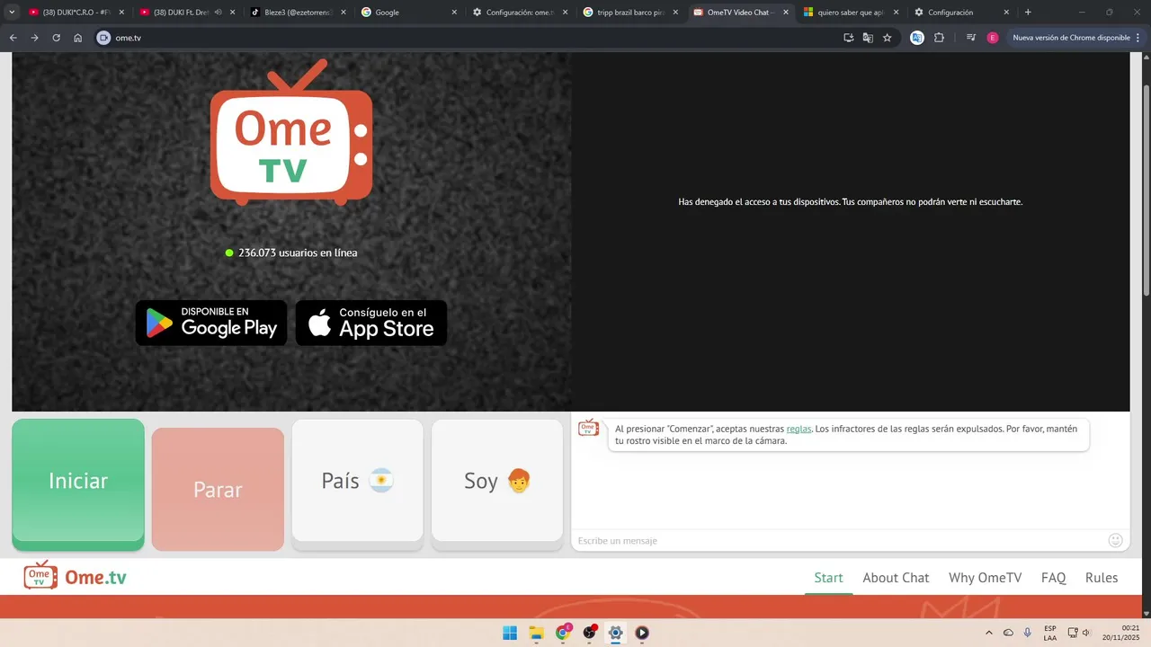1151x647 pixels.
Task: Reload the page with refresh icon
Action: click(x=56, y=38)
